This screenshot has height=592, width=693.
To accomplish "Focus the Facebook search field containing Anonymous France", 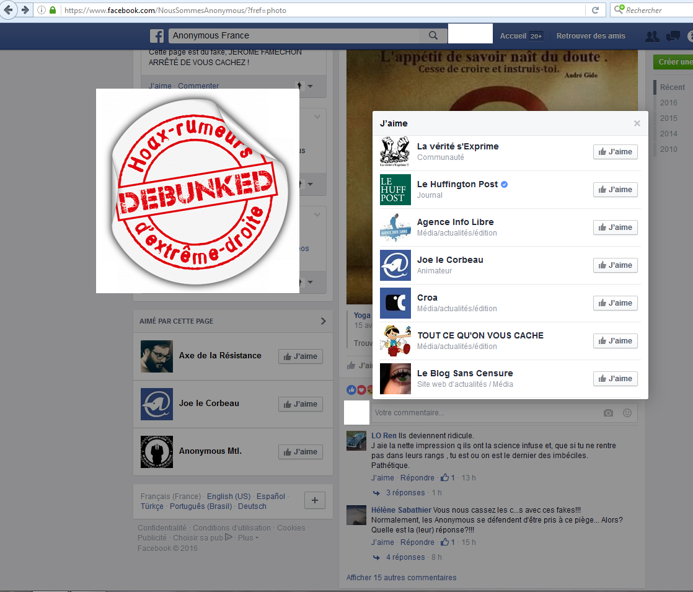I will coord(294,35).
